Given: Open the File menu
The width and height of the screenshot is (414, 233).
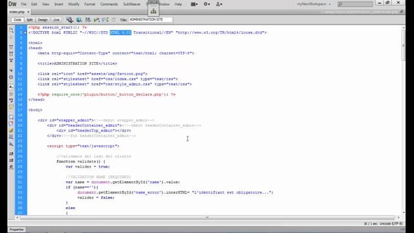Looking at the screenshot, I should point(23,5).
